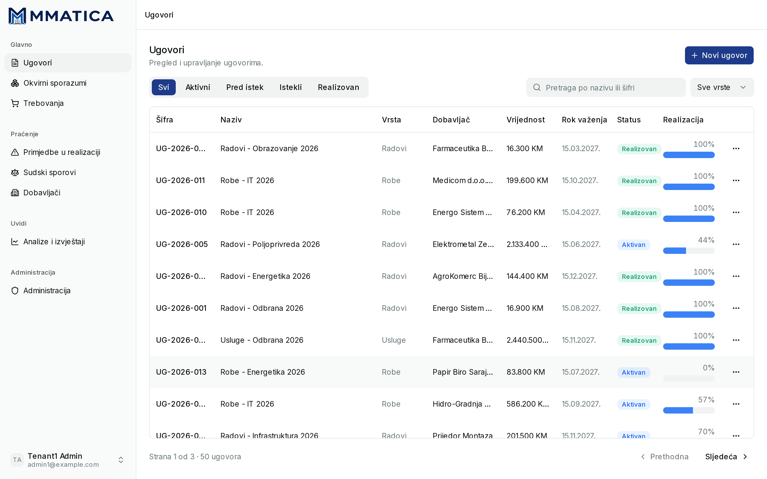Click plus icon in Novi ugovor button

click(x=694, y=55)
